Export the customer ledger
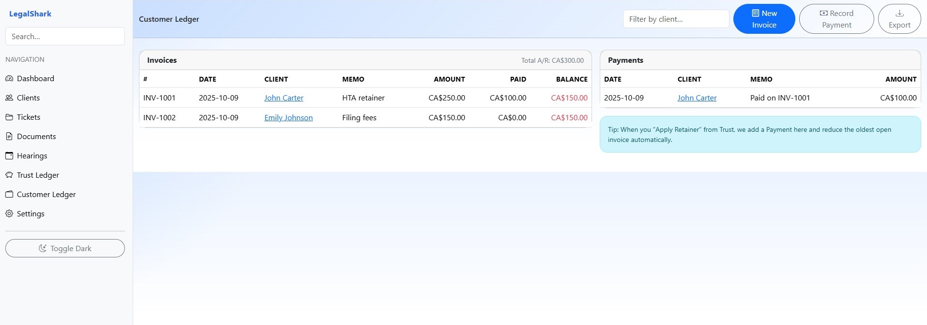Screen dimensions: 927x325 [x=899, y=19]
